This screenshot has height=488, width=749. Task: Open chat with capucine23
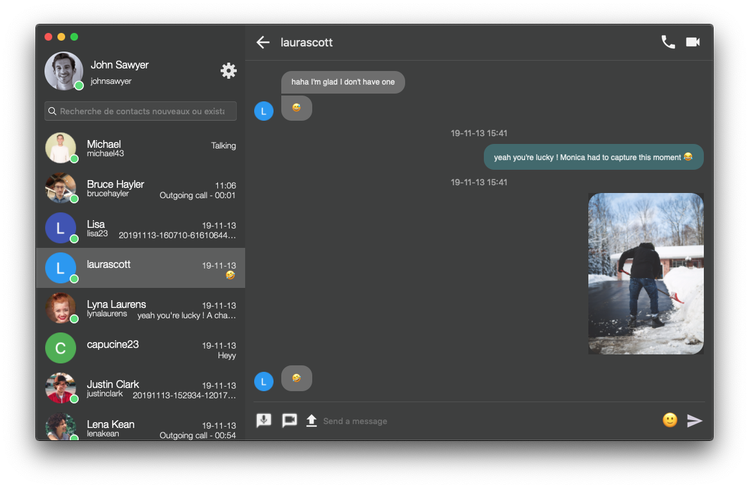click(141, 349)
